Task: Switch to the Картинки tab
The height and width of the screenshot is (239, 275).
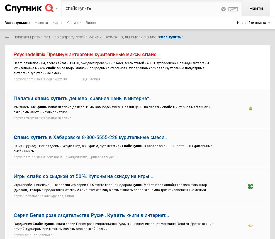Action: 74,23
